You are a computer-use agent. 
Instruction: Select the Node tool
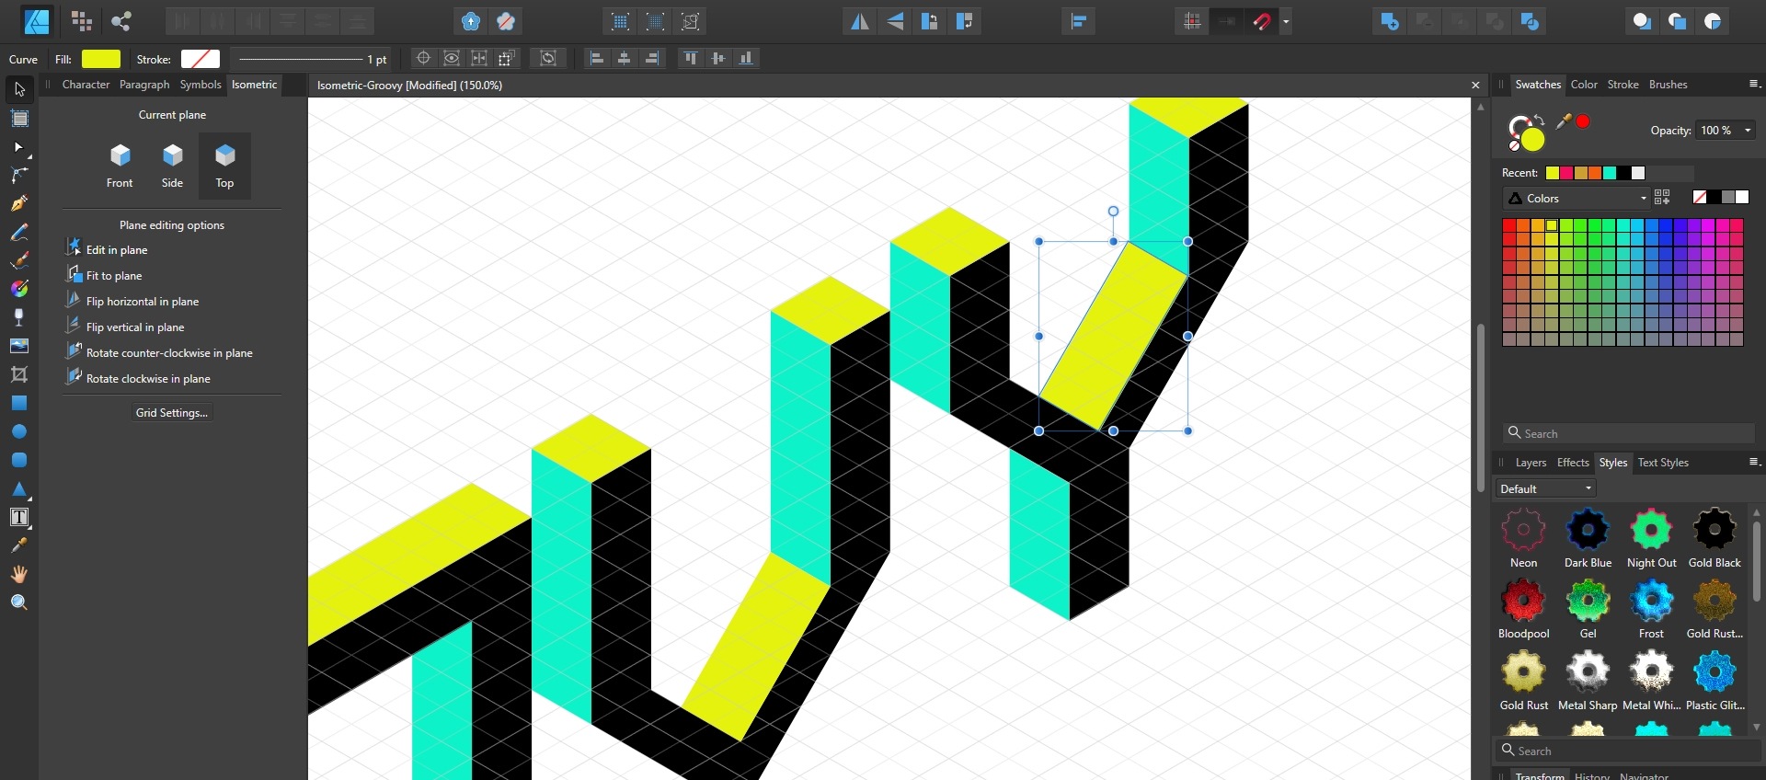pos(19,147)
